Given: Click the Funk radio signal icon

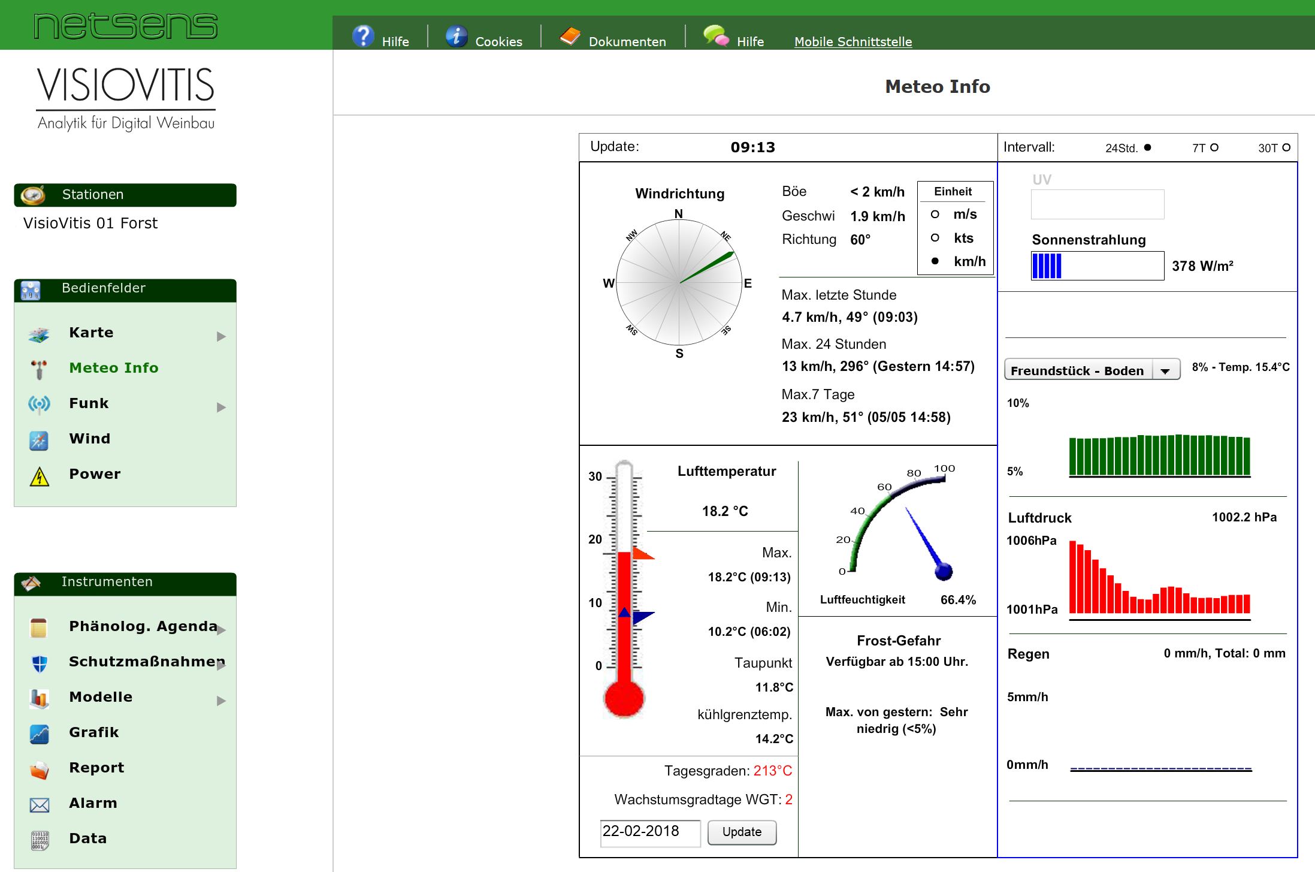Looking at the screenshot, I should [39, 404].
